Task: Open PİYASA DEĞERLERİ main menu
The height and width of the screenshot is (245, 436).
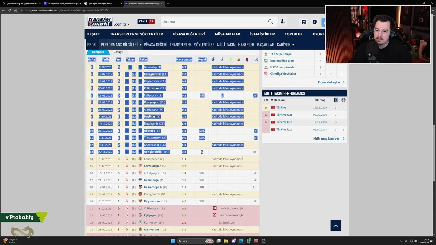Action: [x=189, y=34]
